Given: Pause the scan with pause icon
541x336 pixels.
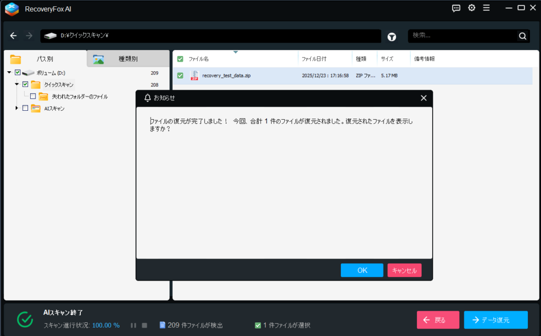Looking at the screenshot, I should pos(134,325).
